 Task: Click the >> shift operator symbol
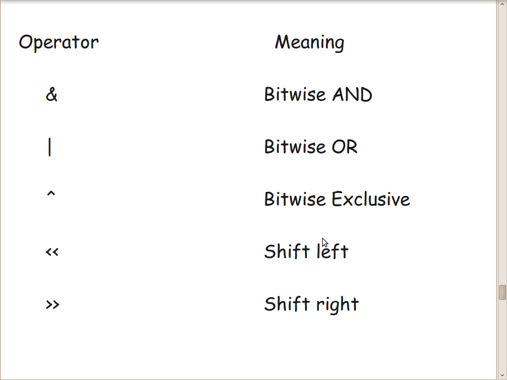point(52,304)
